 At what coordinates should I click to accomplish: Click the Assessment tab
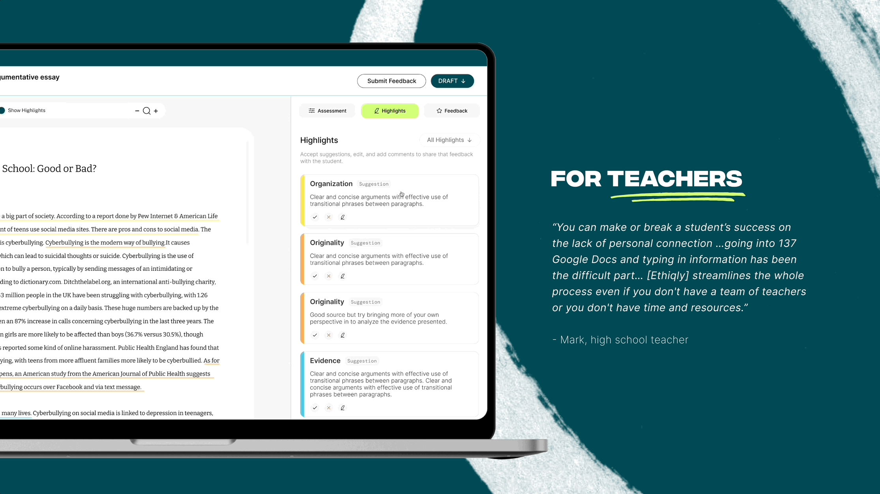pos(327,110)
